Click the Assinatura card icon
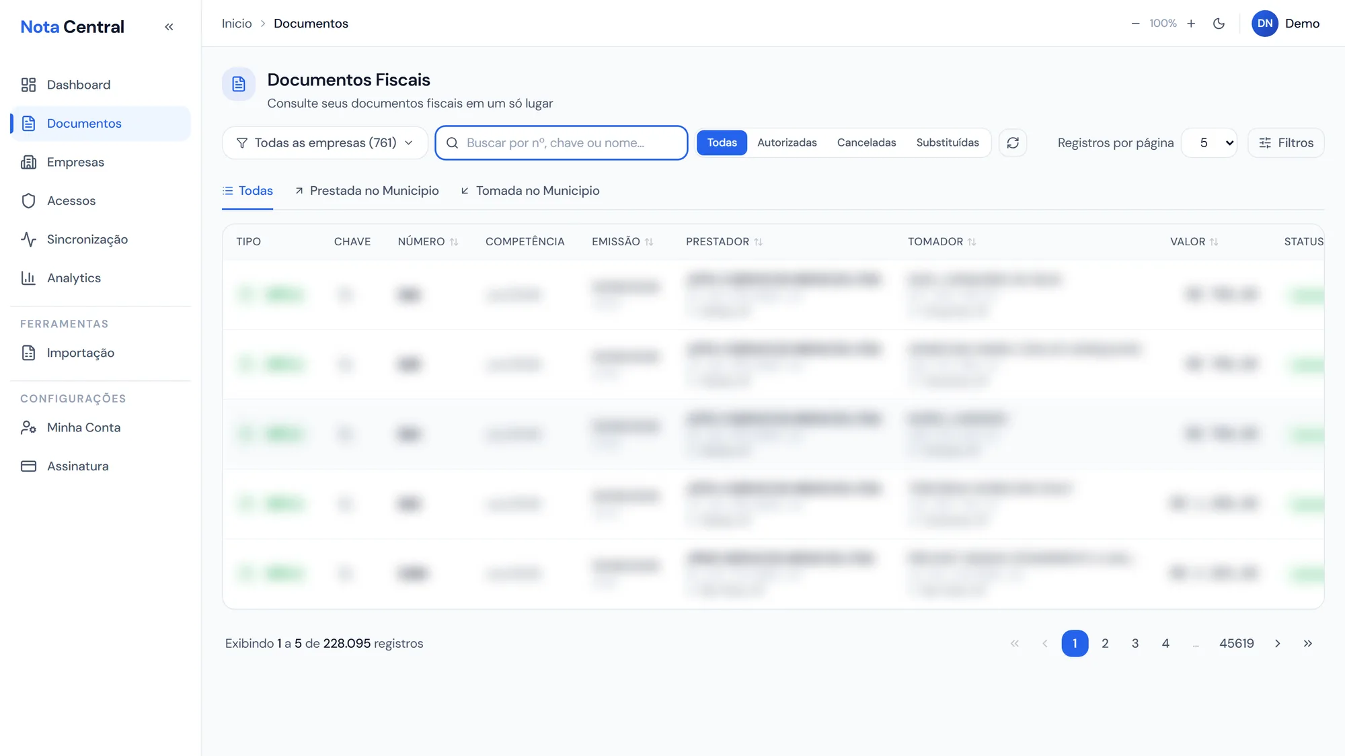 click(28, 466)
